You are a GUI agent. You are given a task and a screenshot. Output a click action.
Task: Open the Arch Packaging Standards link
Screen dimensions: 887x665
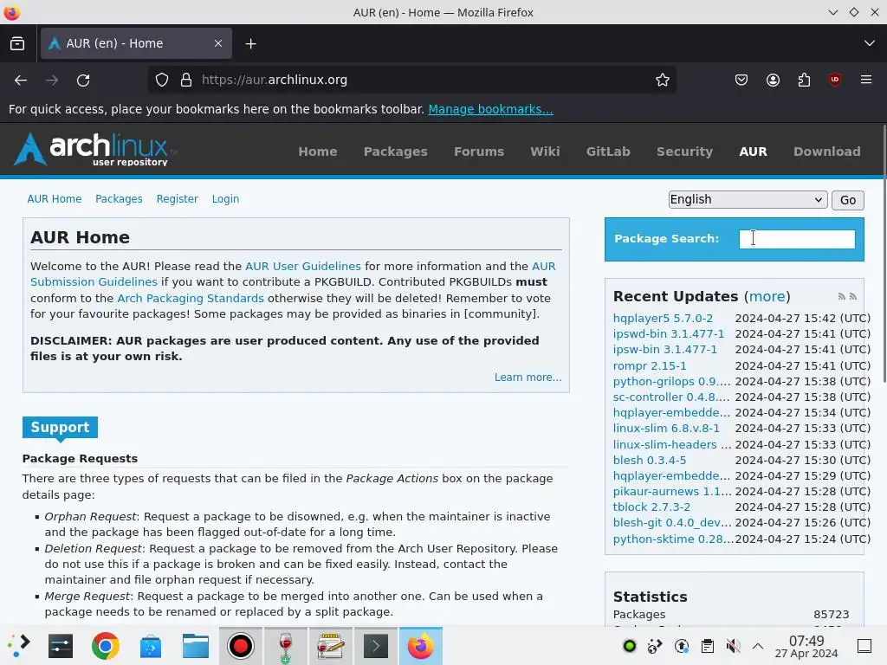pyautogui.click(x=190, y=298)
